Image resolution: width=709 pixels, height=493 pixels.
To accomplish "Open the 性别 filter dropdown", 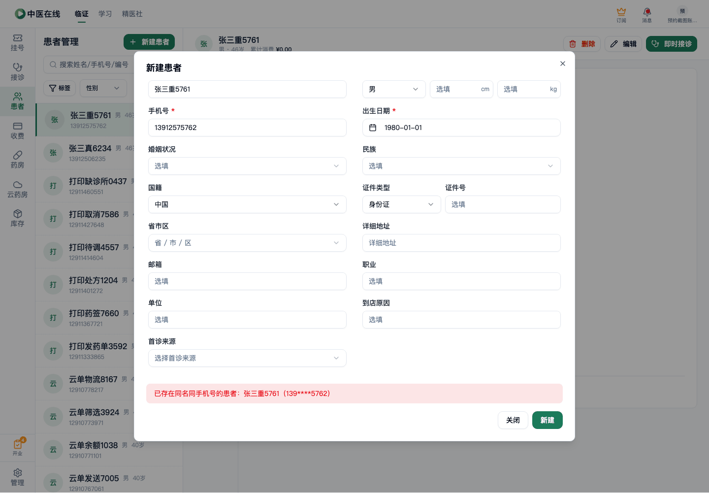I will coord(103,88).
